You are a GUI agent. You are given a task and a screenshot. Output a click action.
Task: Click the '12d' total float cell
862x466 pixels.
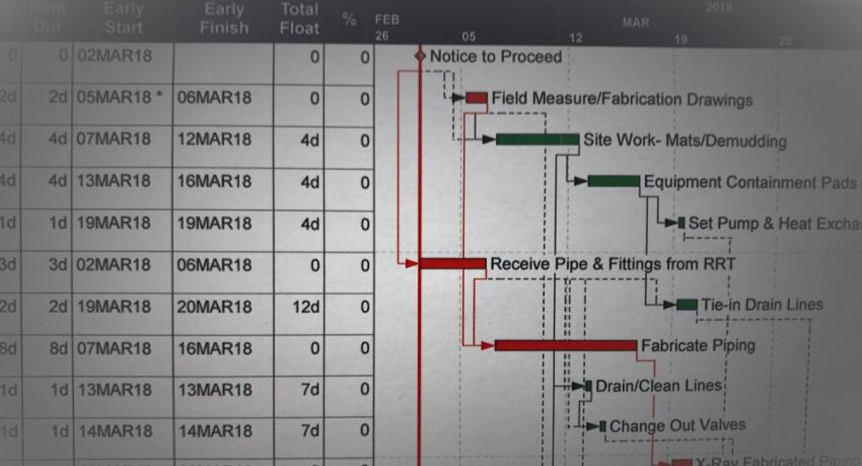coord(305,307)
